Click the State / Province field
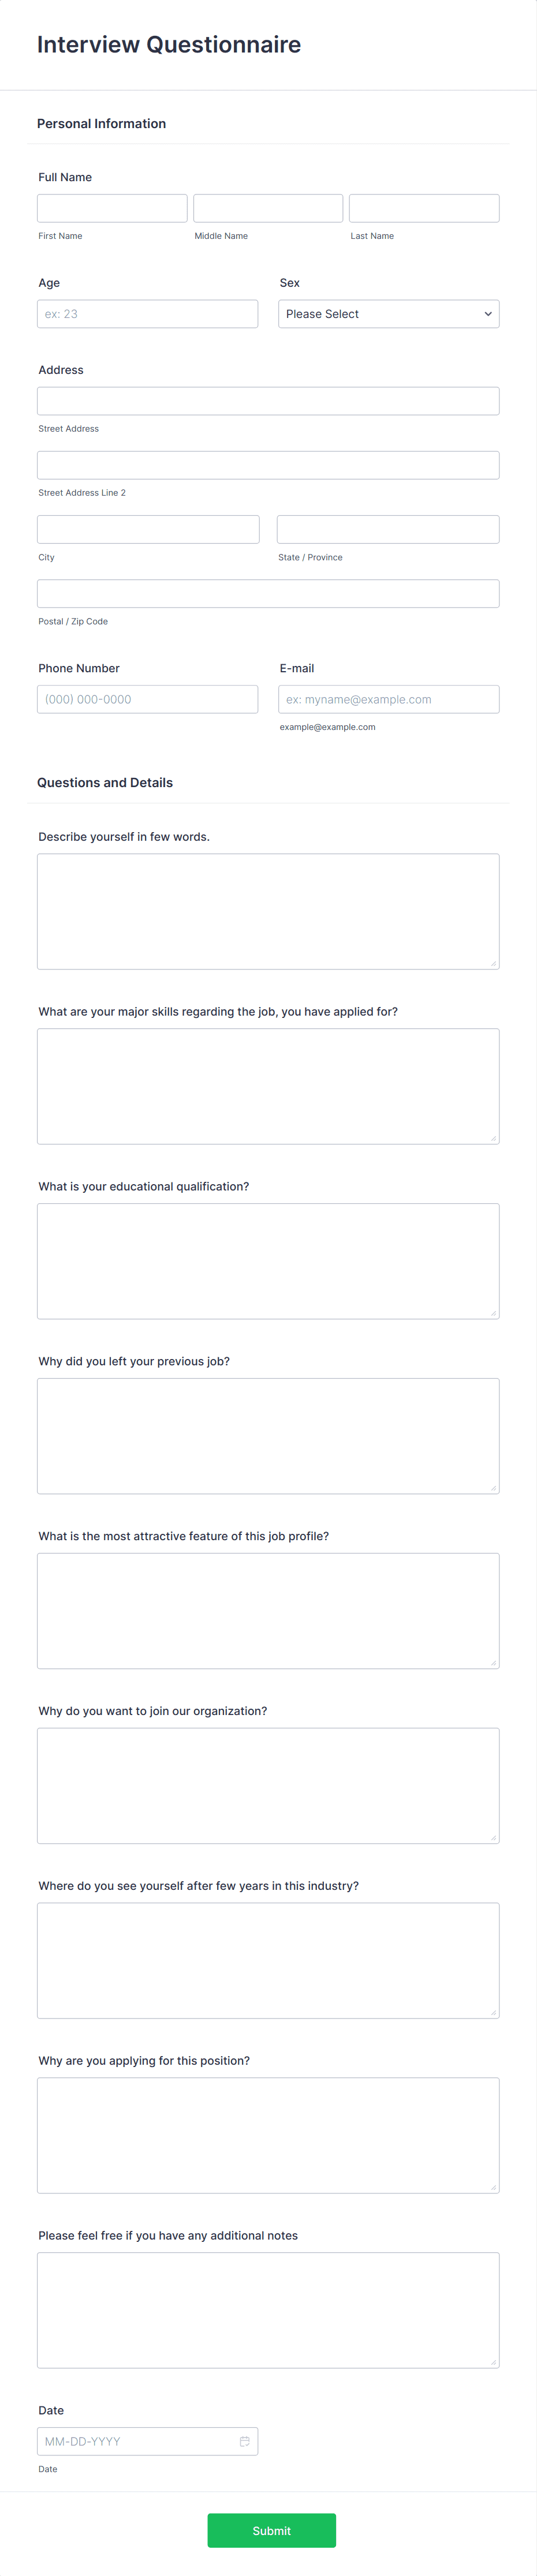537x2576 pixels. (388, 529)
